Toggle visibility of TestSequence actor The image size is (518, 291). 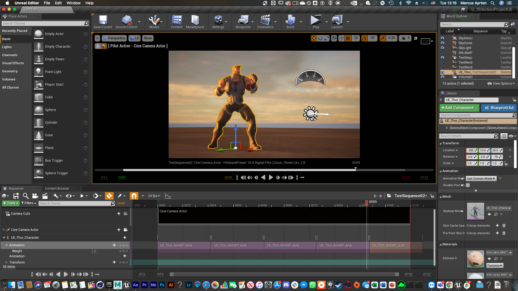[442, 57]
